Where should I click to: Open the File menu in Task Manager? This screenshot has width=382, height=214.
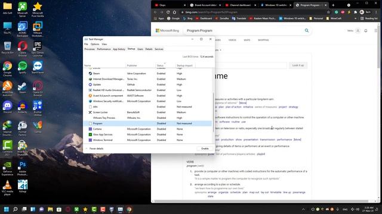86,44
